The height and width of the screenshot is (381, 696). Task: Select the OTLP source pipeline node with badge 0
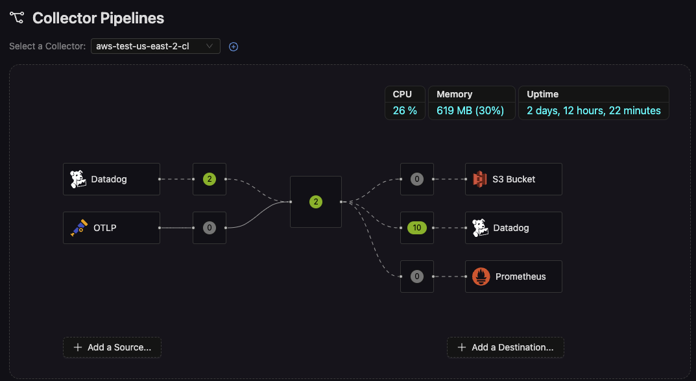(x=209, y=228)
